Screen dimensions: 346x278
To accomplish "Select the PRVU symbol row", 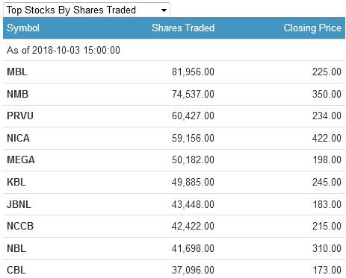I will pos(174,116).
